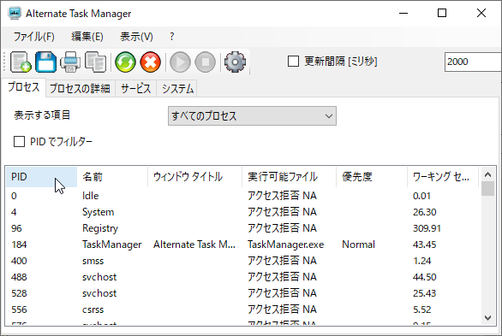The width and height of the screenshot is (502, 336).
Task: Click the working set value 44.50
Action: (x=425, y=277)
